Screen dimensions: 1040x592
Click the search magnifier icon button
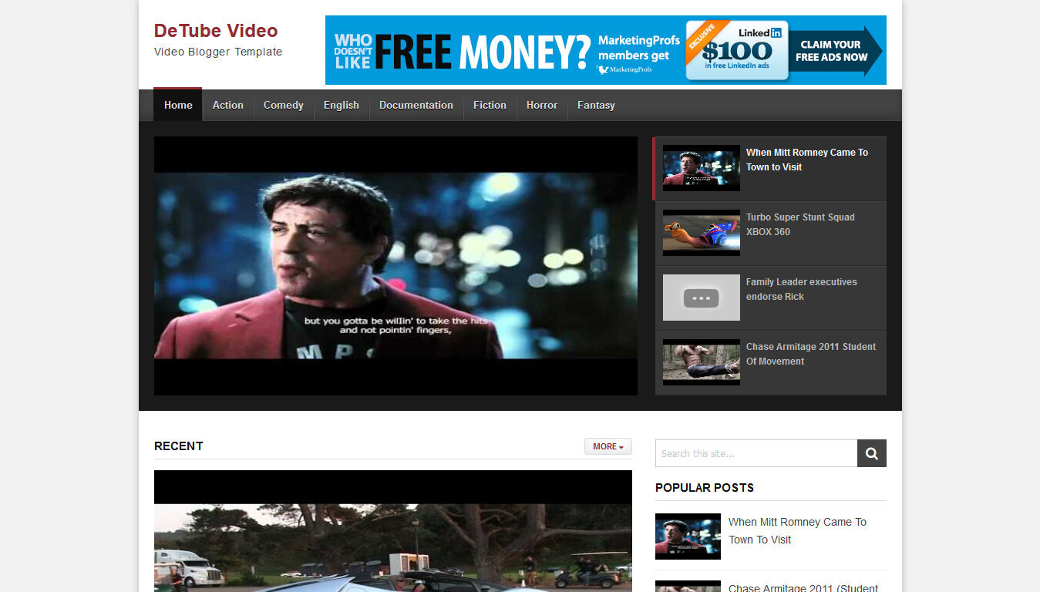click(x=871, y=453)
